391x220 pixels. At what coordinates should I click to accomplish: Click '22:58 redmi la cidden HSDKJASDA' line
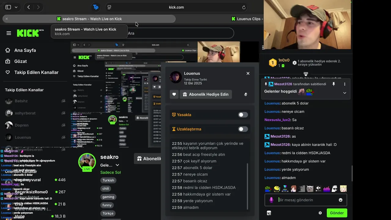click(204, 187)
